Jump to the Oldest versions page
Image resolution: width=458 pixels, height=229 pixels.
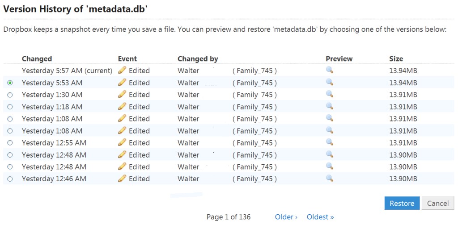pos(320,217)
